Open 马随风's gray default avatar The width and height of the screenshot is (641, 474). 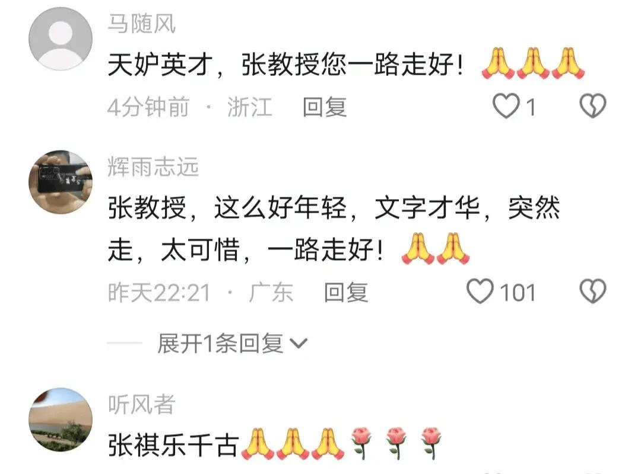point(61,39)
